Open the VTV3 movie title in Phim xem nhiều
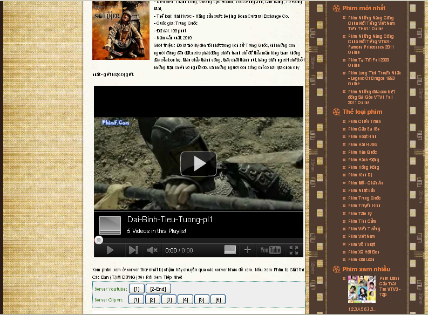 click(390, 286)
